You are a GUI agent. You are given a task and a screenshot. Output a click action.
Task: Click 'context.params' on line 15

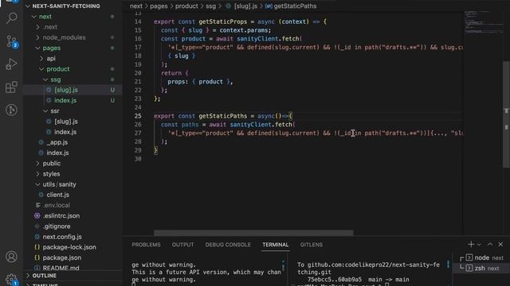point(244,30)
